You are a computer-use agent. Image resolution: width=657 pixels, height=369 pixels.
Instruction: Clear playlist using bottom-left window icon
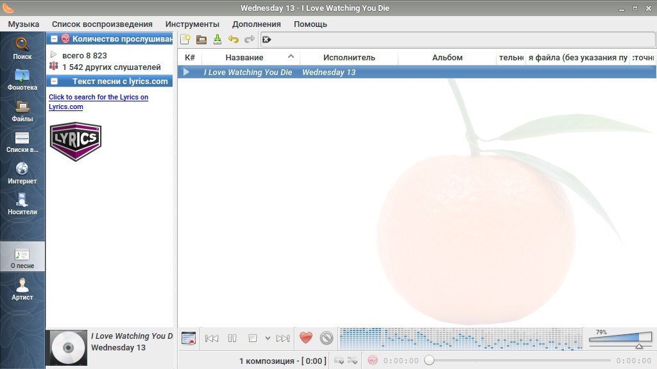pyautogui.click(x=189, y=338)
